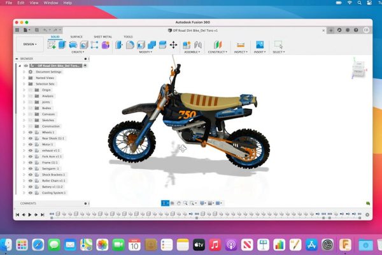382x255 pixels.
Task: Click the Offset Plane construct icon
Action: 218,45
